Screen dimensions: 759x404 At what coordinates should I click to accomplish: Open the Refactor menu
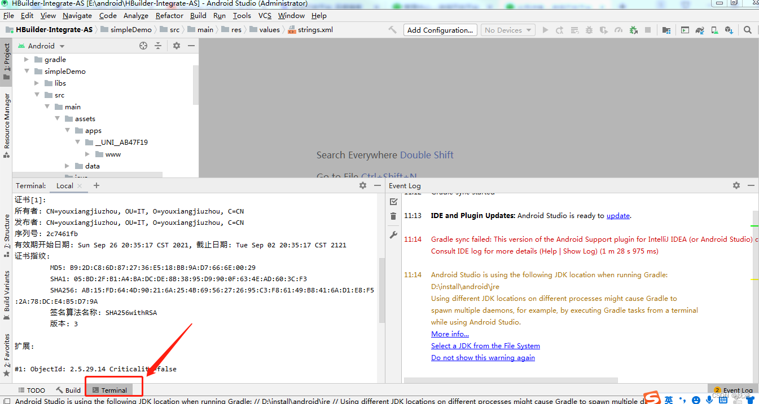(x=169, y=16)
